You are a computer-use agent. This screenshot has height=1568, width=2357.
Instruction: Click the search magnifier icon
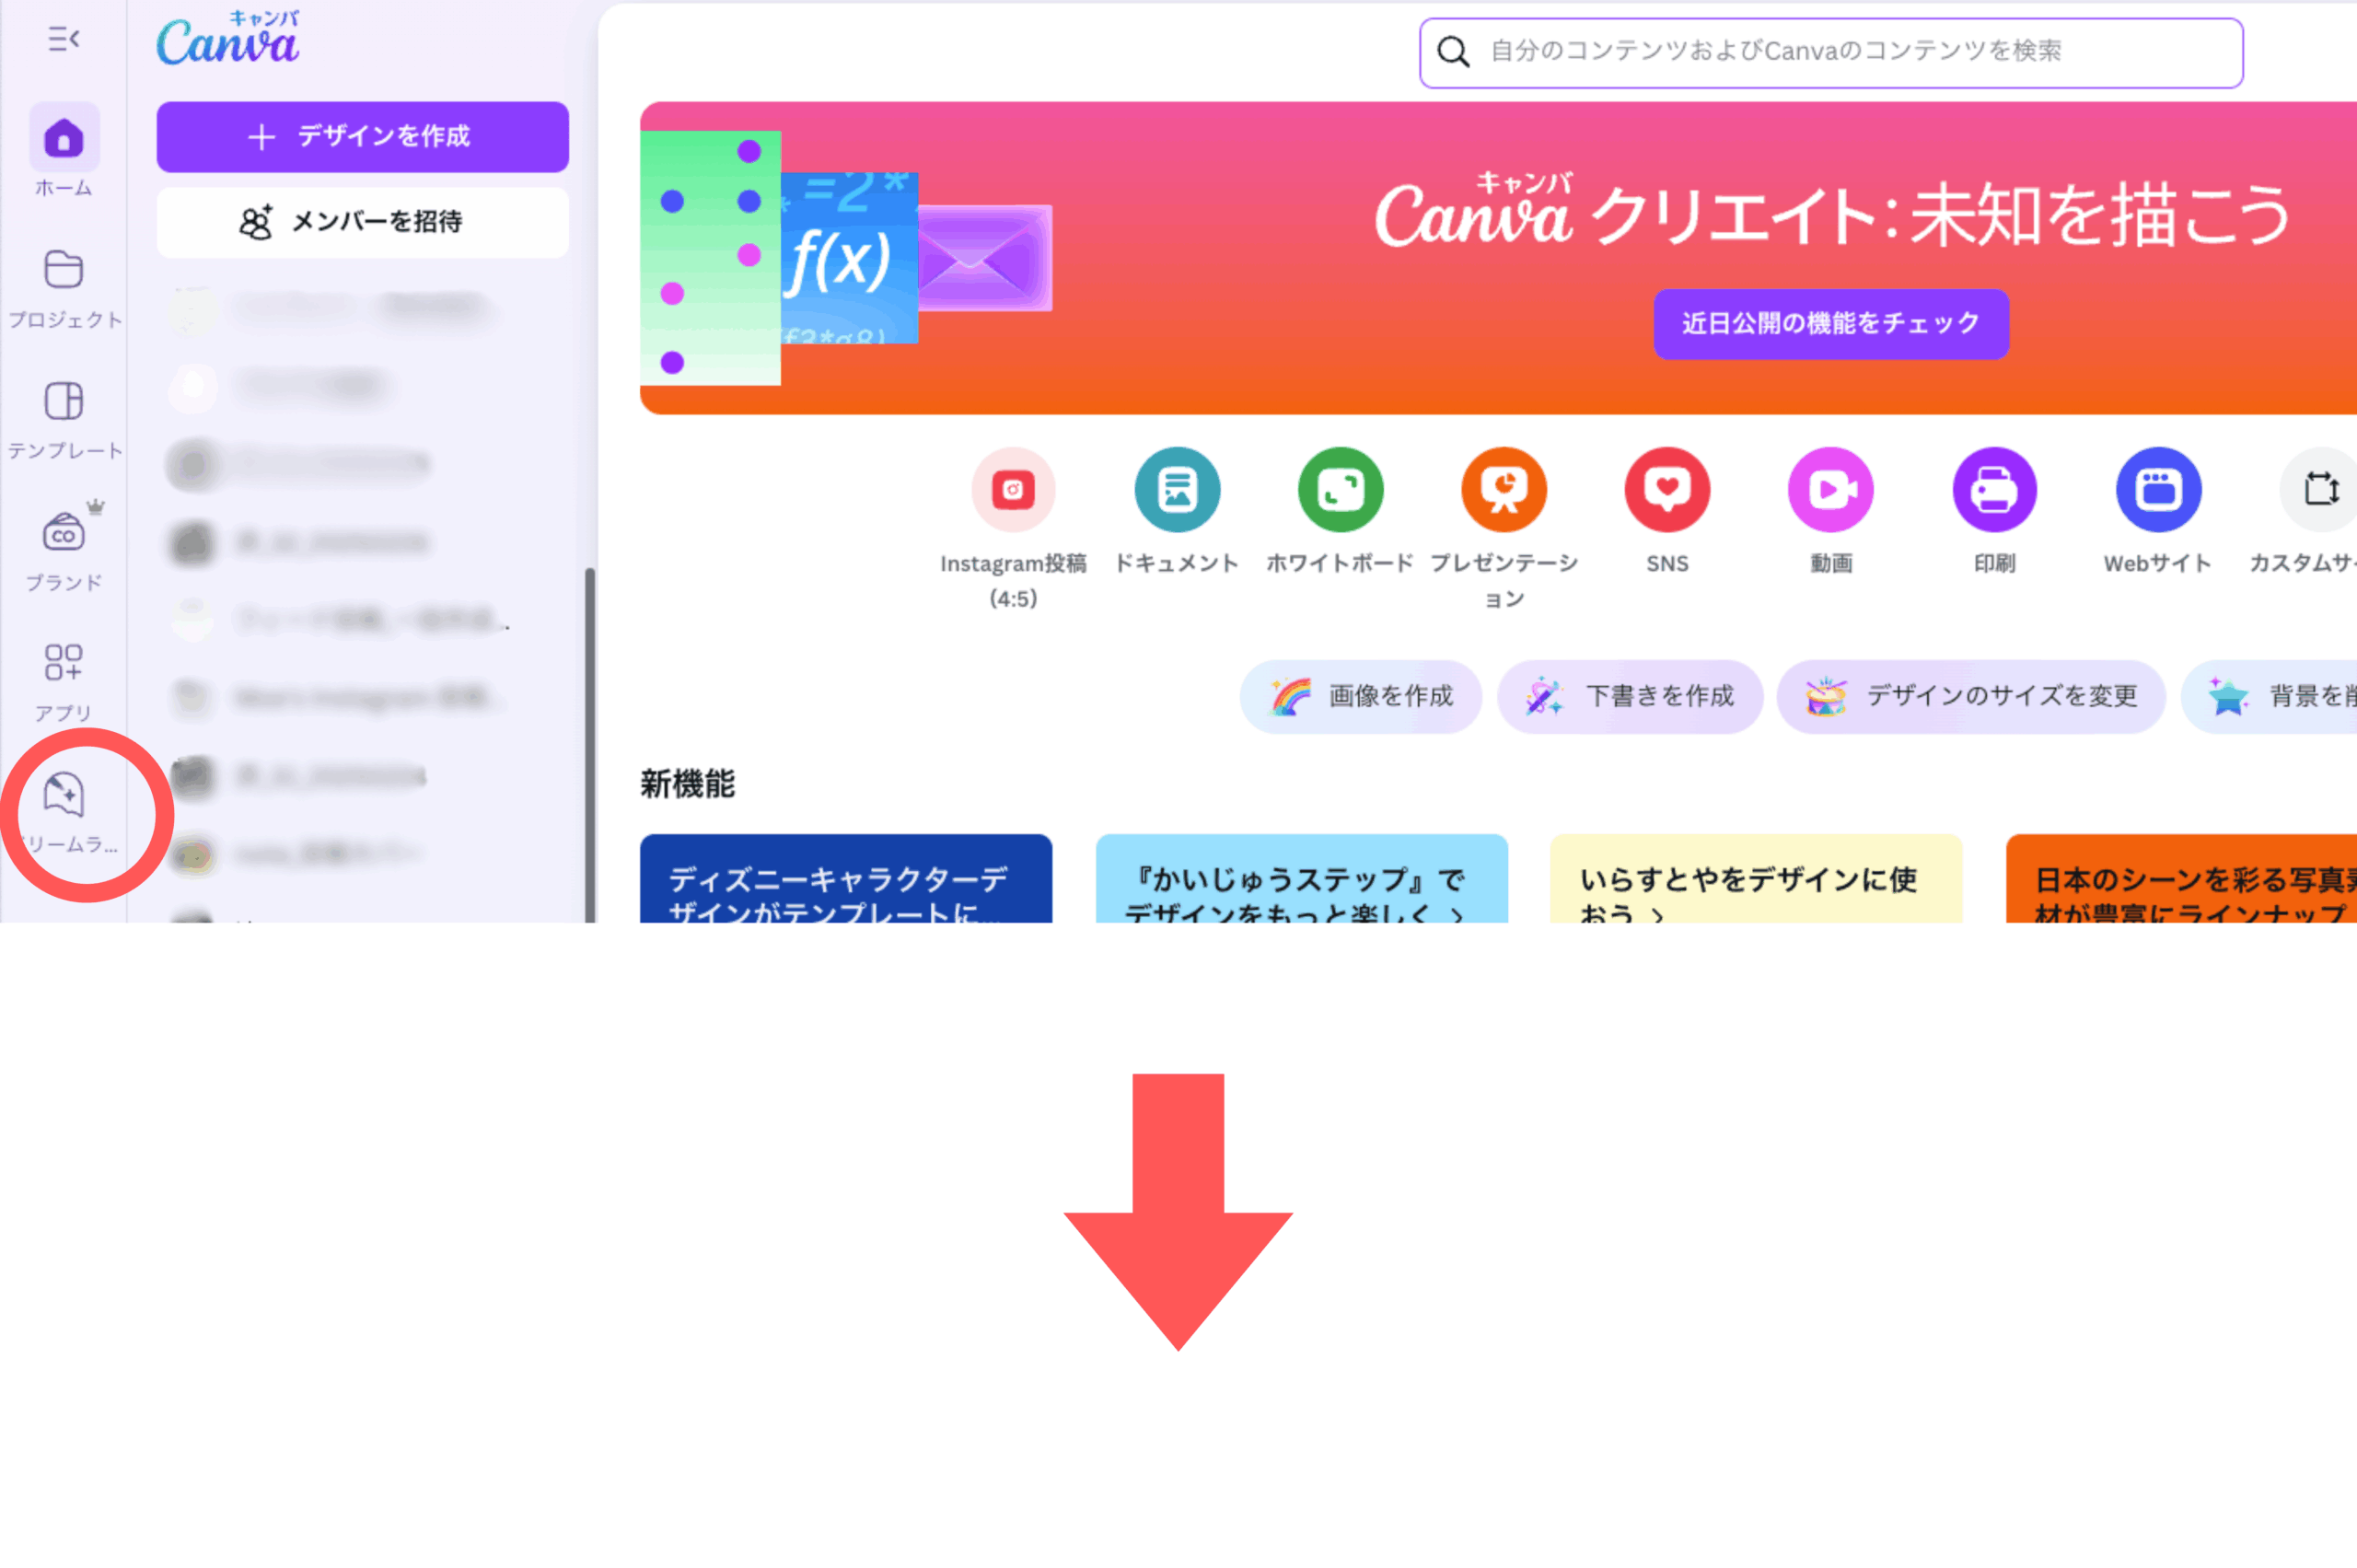click(x=1453, y=52)
